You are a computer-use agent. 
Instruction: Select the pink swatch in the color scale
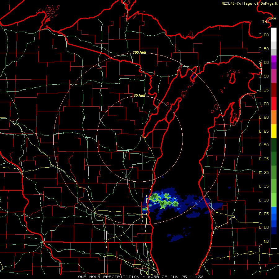[274, 76]
